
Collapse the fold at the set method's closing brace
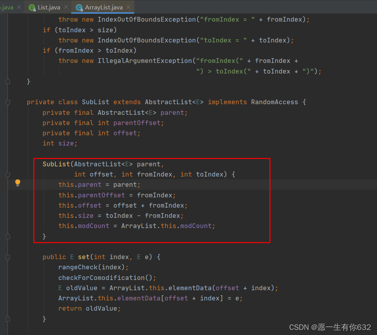(x=7, y=319)
